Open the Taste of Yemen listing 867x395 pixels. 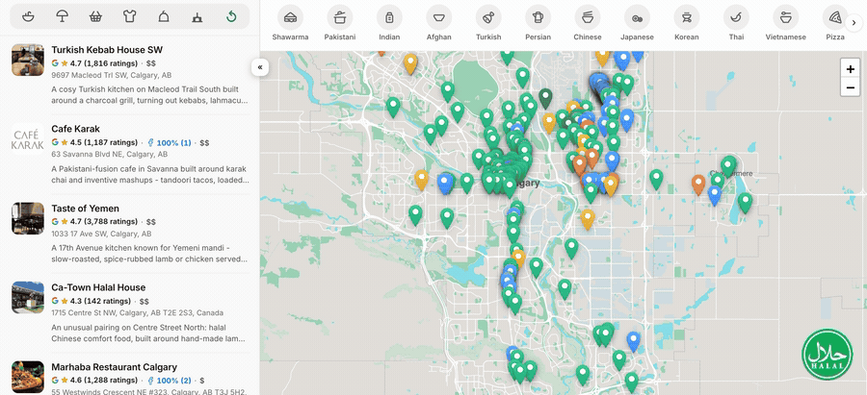pos(85,209)
